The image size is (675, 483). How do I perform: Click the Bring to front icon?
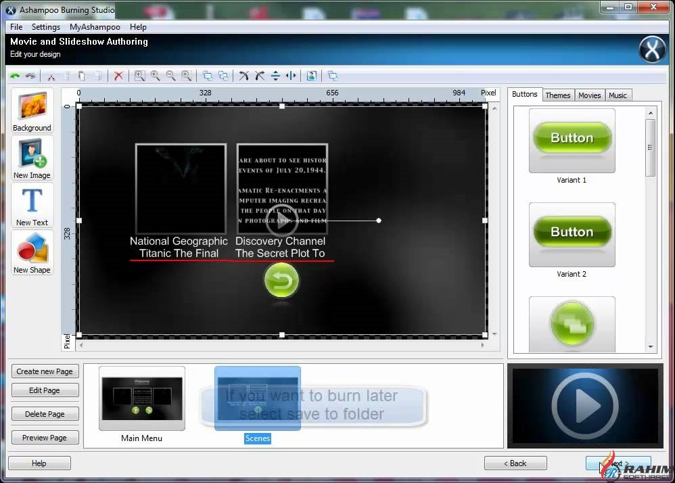pyautogui.click(x=208, y=76)
